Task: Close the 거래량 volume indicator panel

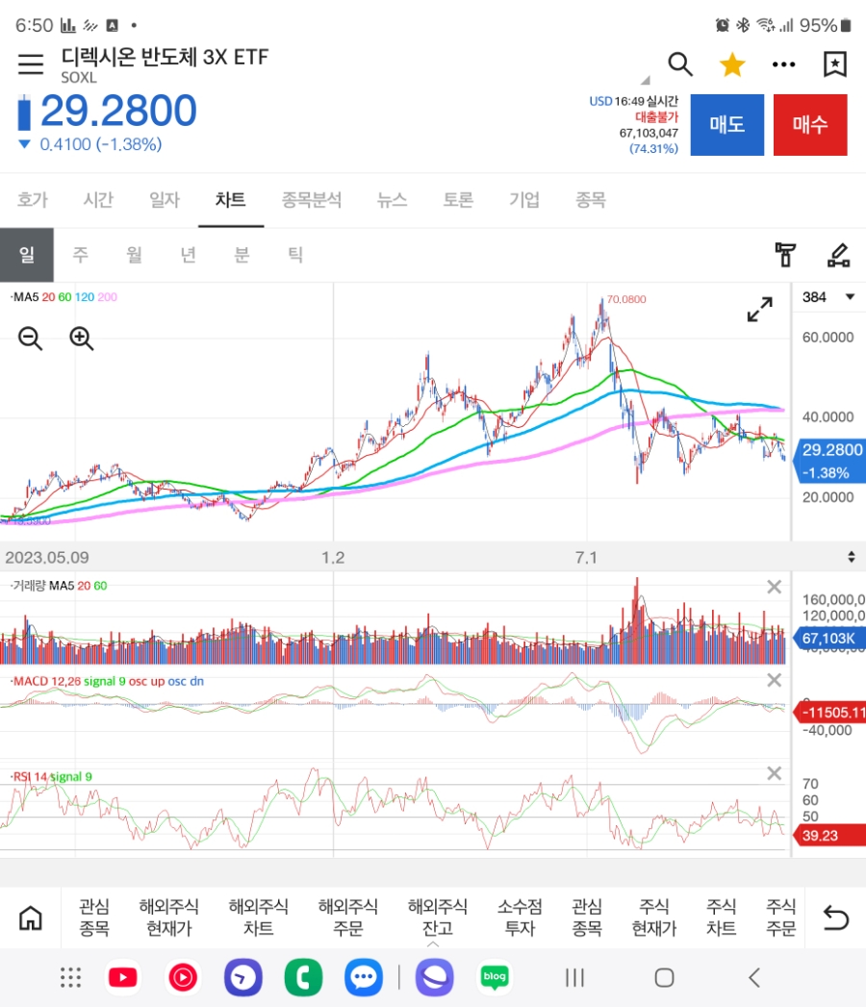Action: pos(775,587)
